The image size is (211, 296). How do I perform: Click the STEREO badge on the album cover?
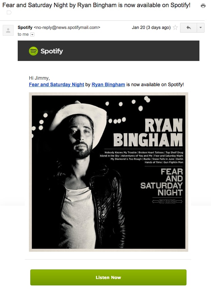coord(167,201)
